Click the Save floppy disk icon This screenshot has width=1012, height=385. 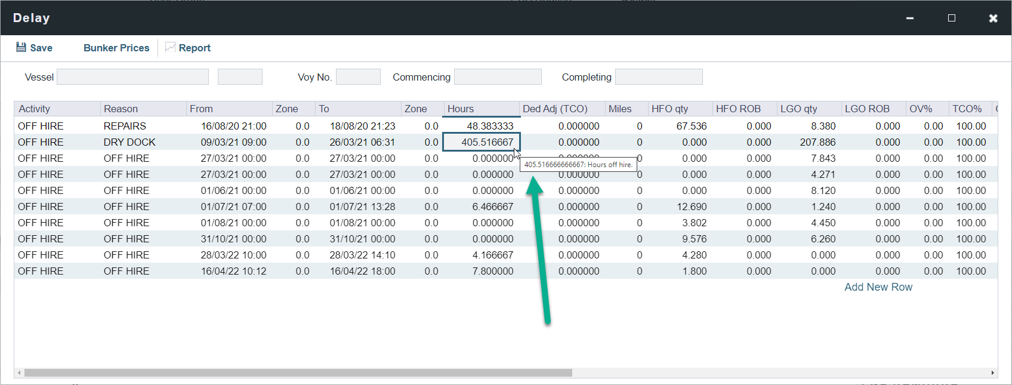tap(21, 47)
